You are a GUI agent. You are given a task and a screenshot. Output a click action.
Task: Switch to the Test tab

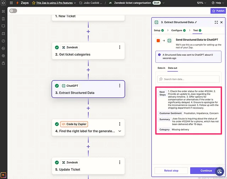point(197,30)
